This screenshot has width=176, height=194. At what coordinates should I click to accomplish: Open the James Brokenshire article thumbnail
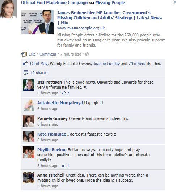pos(37,22)
